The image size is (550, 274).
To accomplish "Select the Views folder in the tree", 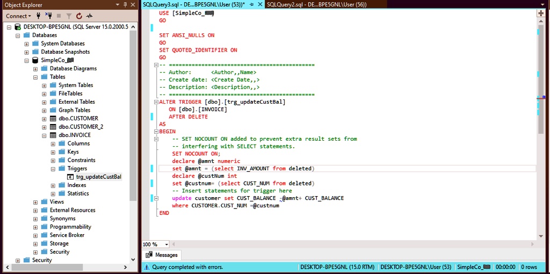I will tap(52, 201).
